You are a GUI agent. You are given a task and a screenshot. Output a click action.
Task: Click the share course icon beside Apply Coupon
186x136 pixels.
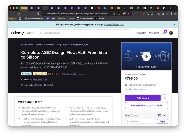tap(165, 115)
